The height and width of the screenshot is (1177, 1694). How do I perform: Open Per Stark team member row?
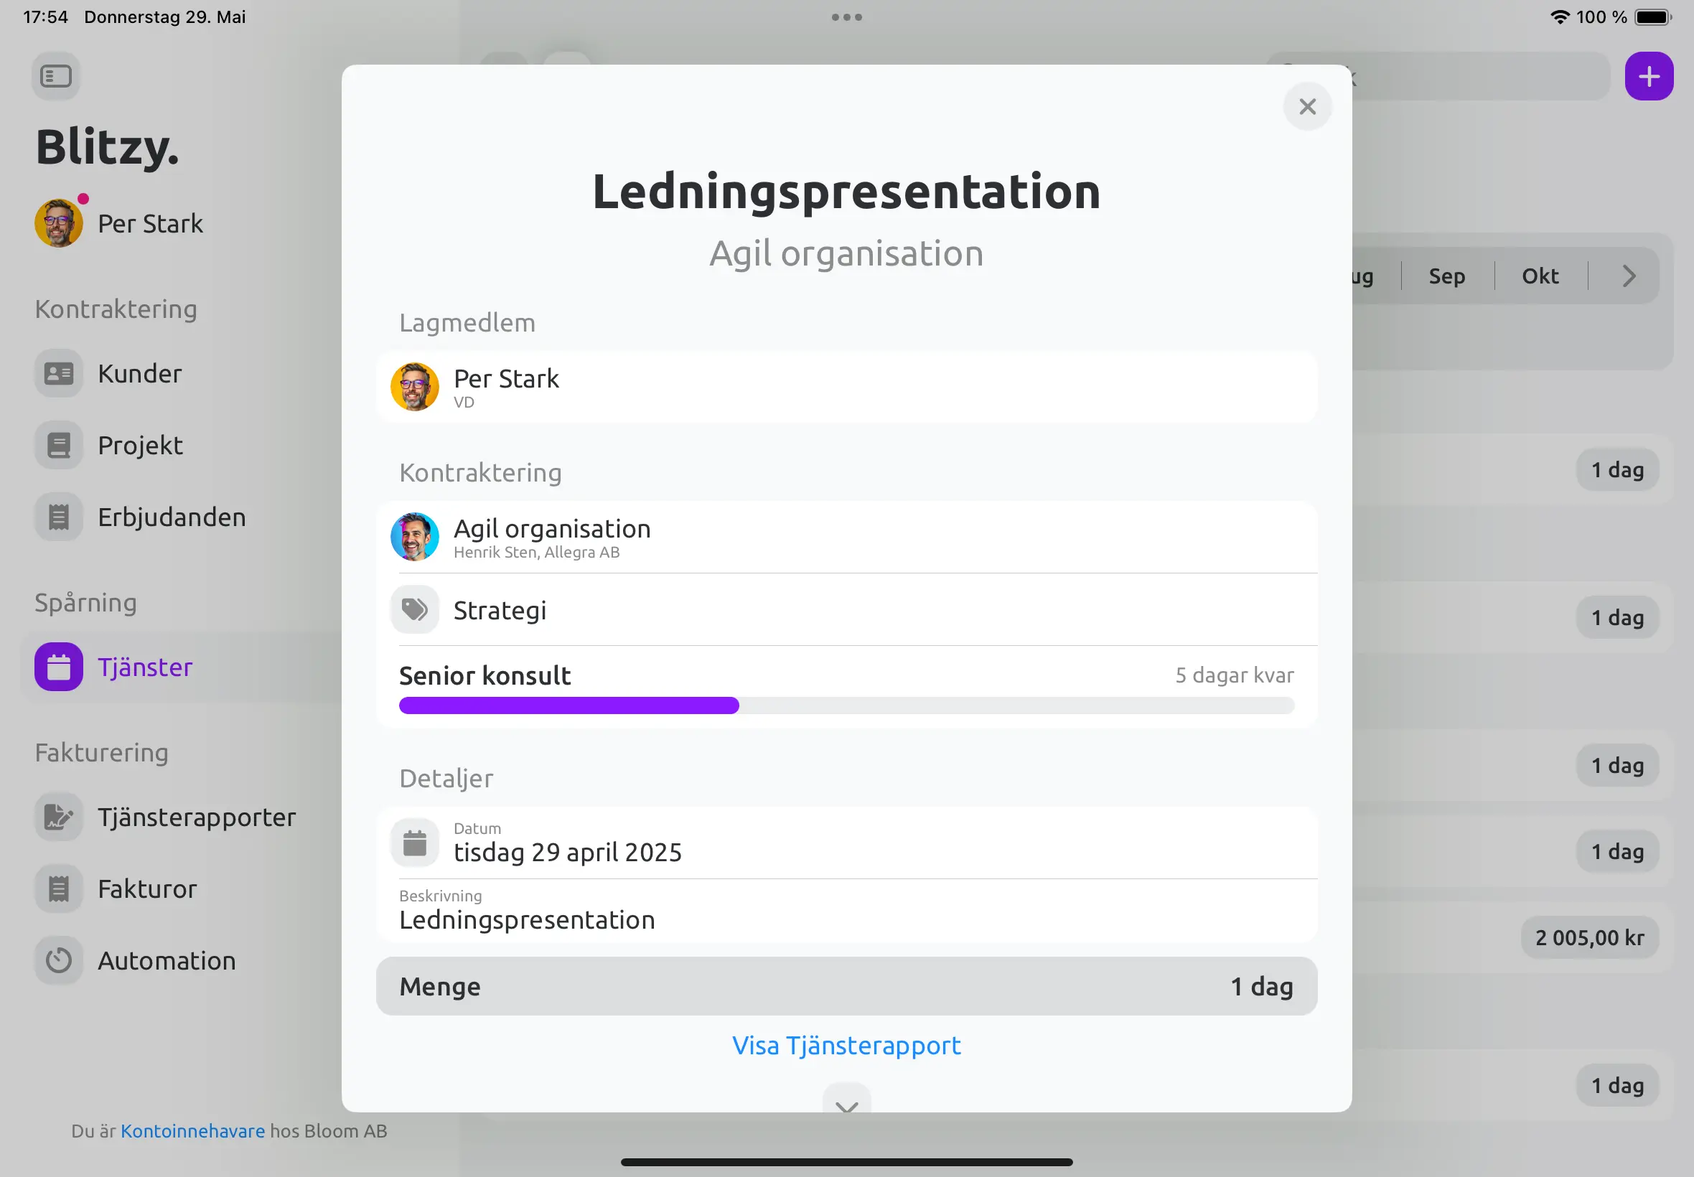click(846, 386)
